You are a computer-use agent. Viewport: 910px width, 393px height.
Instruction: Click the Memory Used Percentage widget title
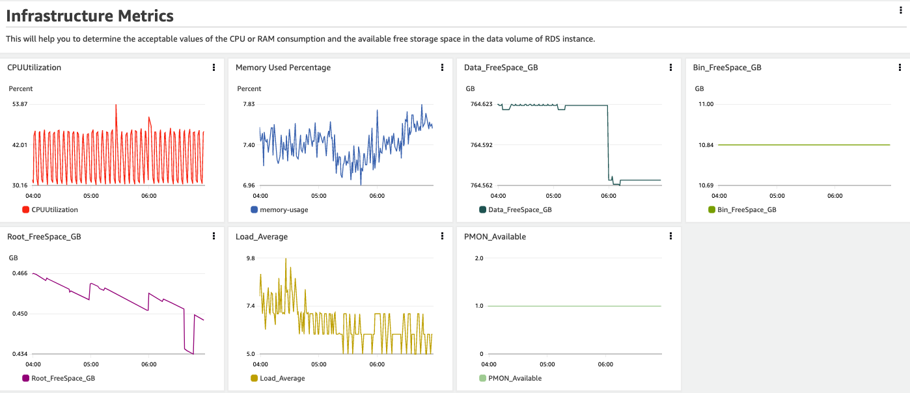283,67
